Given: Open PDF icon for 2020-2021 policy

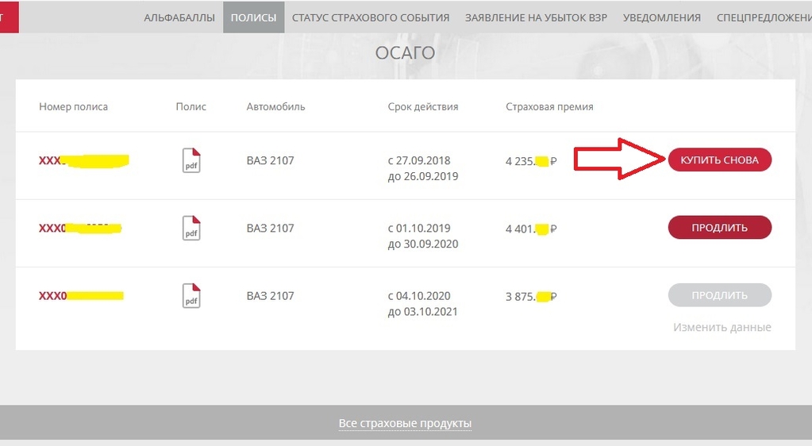Looking at the screenshot, I should click(x=191, y=296).
